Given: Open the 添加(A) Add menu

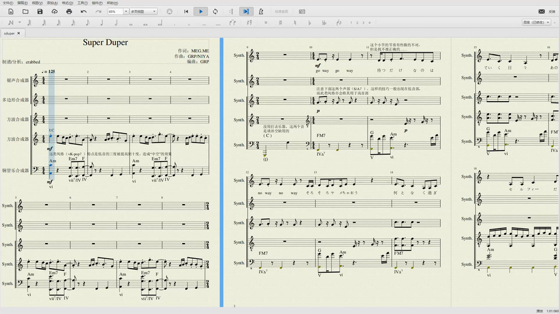Looking at the screenshot, I should click(x=52, y=3).
